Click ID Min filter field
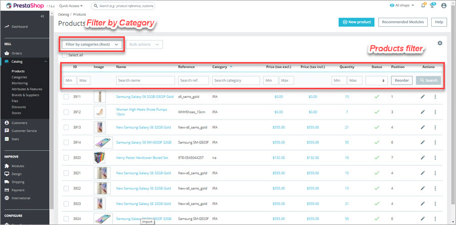The height and width of the screenshot is (225, 456). tap(70, 80)
